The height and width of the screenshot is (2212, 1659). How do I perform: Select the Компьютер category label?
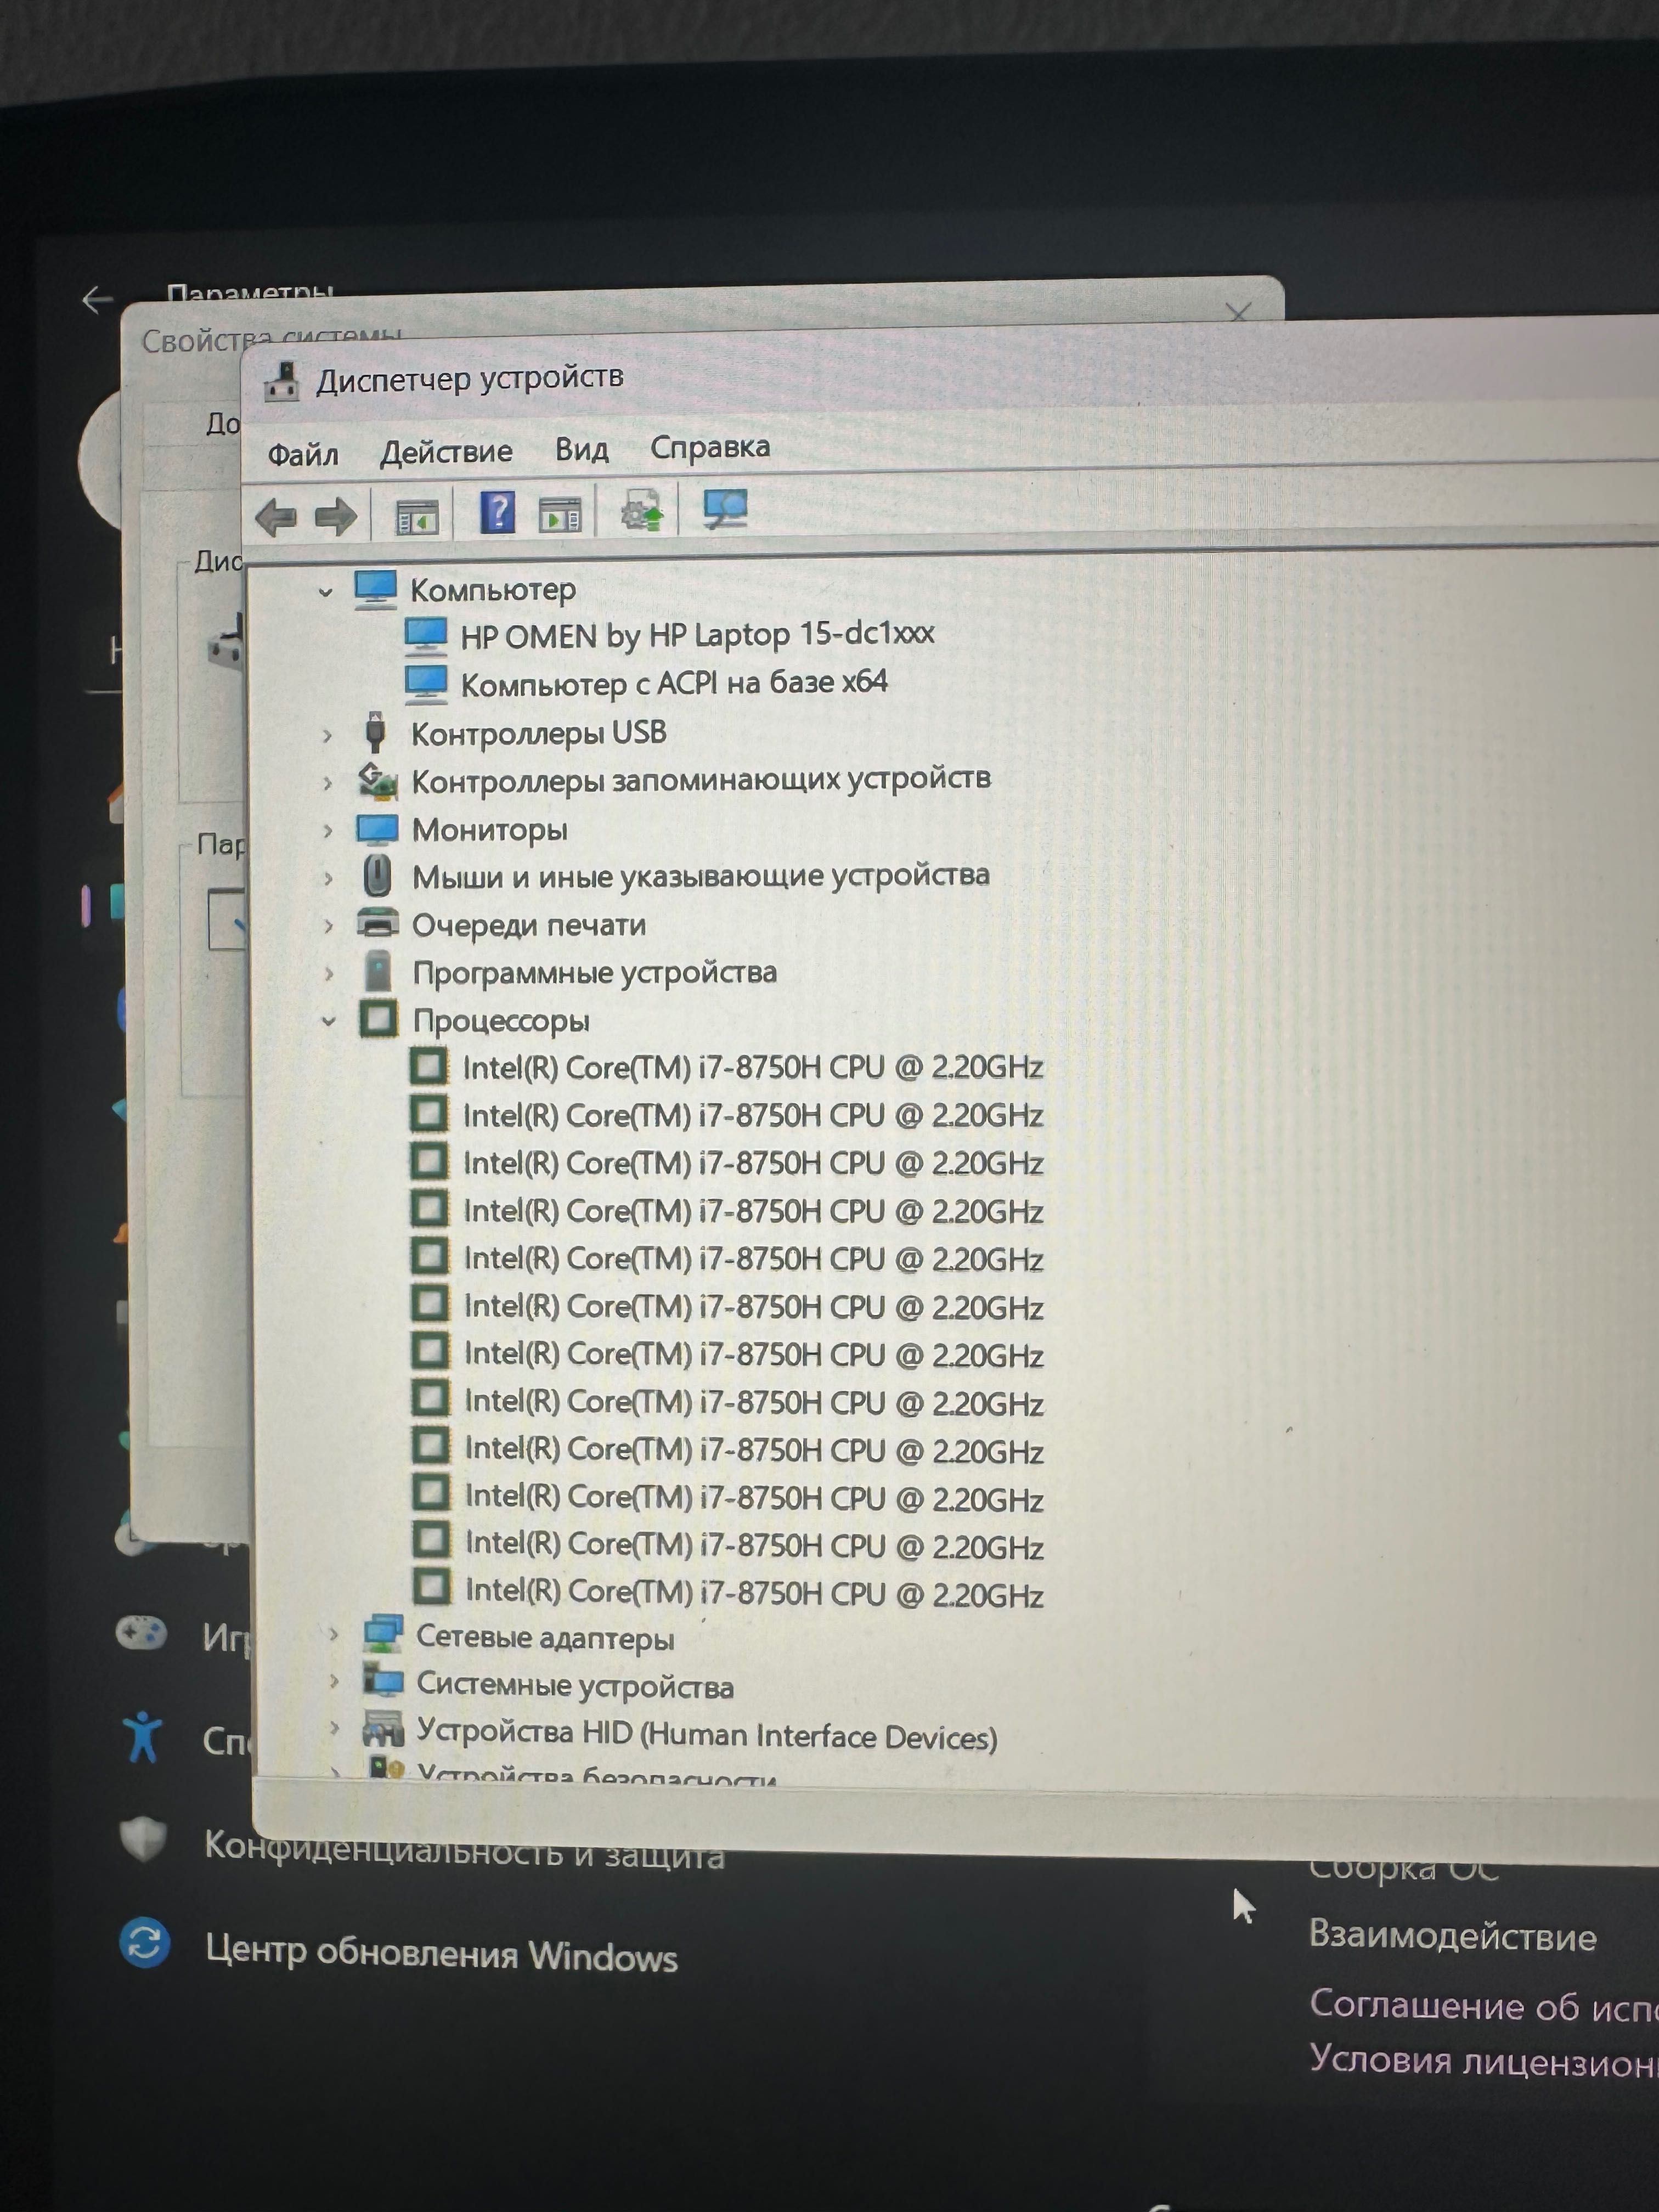(x=493, y=590)
